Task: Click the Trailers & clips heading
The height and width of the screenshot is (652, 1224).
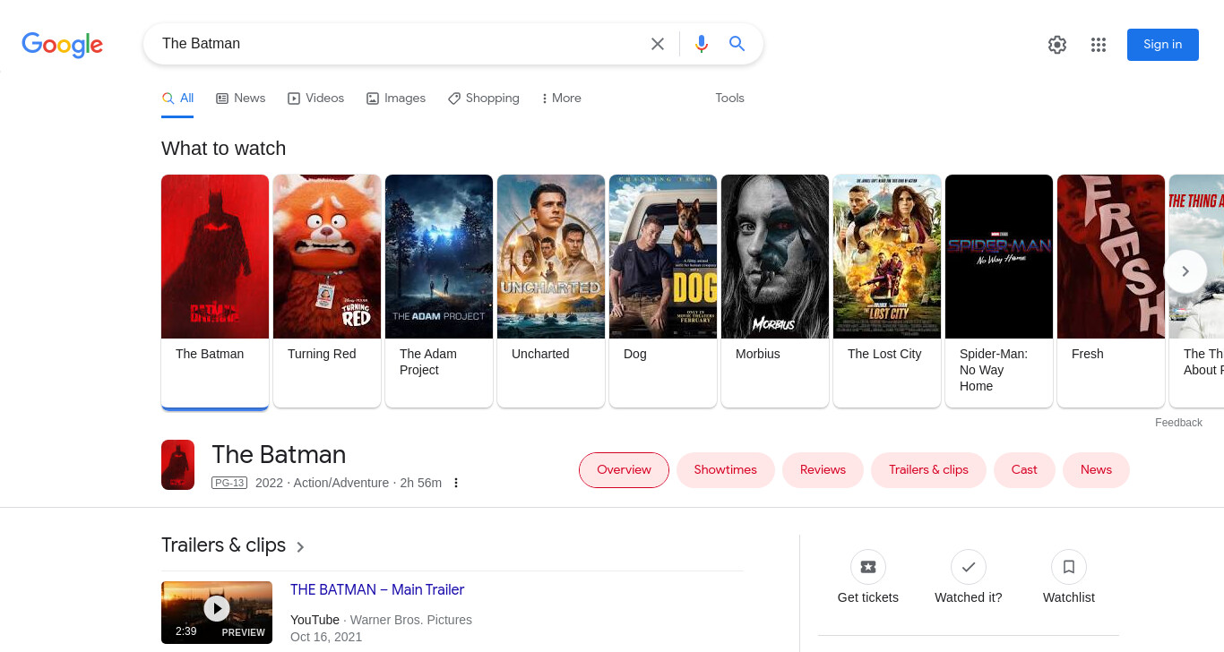Action: pyautogui.click(x=223, y=545)
